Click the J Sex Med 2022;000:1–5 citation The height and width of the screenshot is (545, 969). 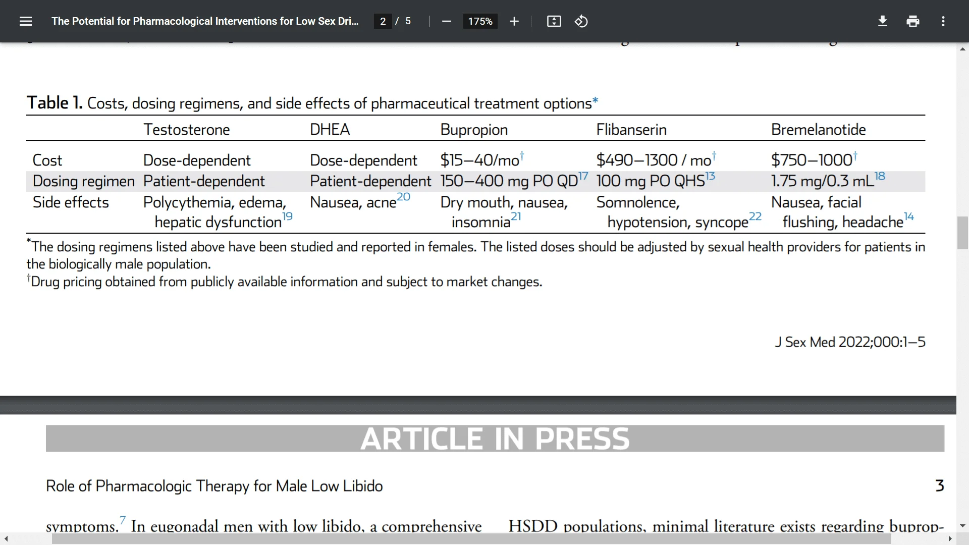point(850,342)
